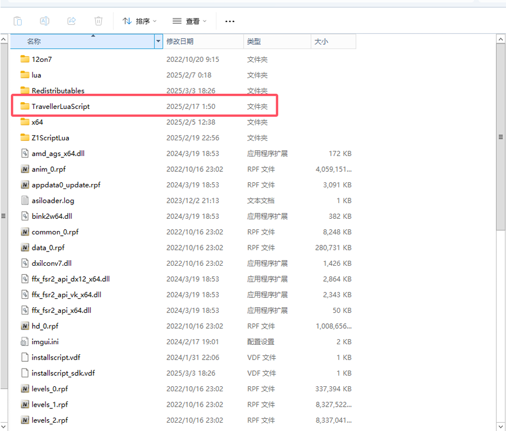Viewport: 506px width, 431px height.
Task: Open the 排序 sort dropdown
Action: pyautogui.click(x=140, y=21)
